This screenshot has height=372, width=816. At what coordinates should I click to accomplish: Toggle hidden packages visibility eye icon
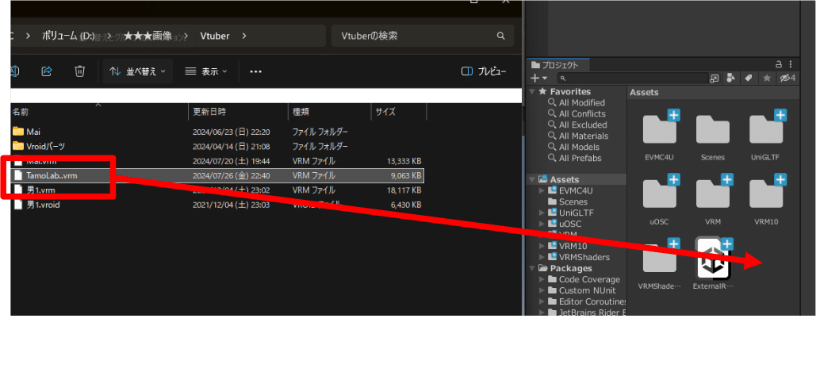[x=787, y=78]
